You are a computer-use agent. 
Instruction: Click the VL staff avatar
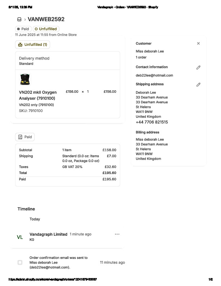point(20,237)
